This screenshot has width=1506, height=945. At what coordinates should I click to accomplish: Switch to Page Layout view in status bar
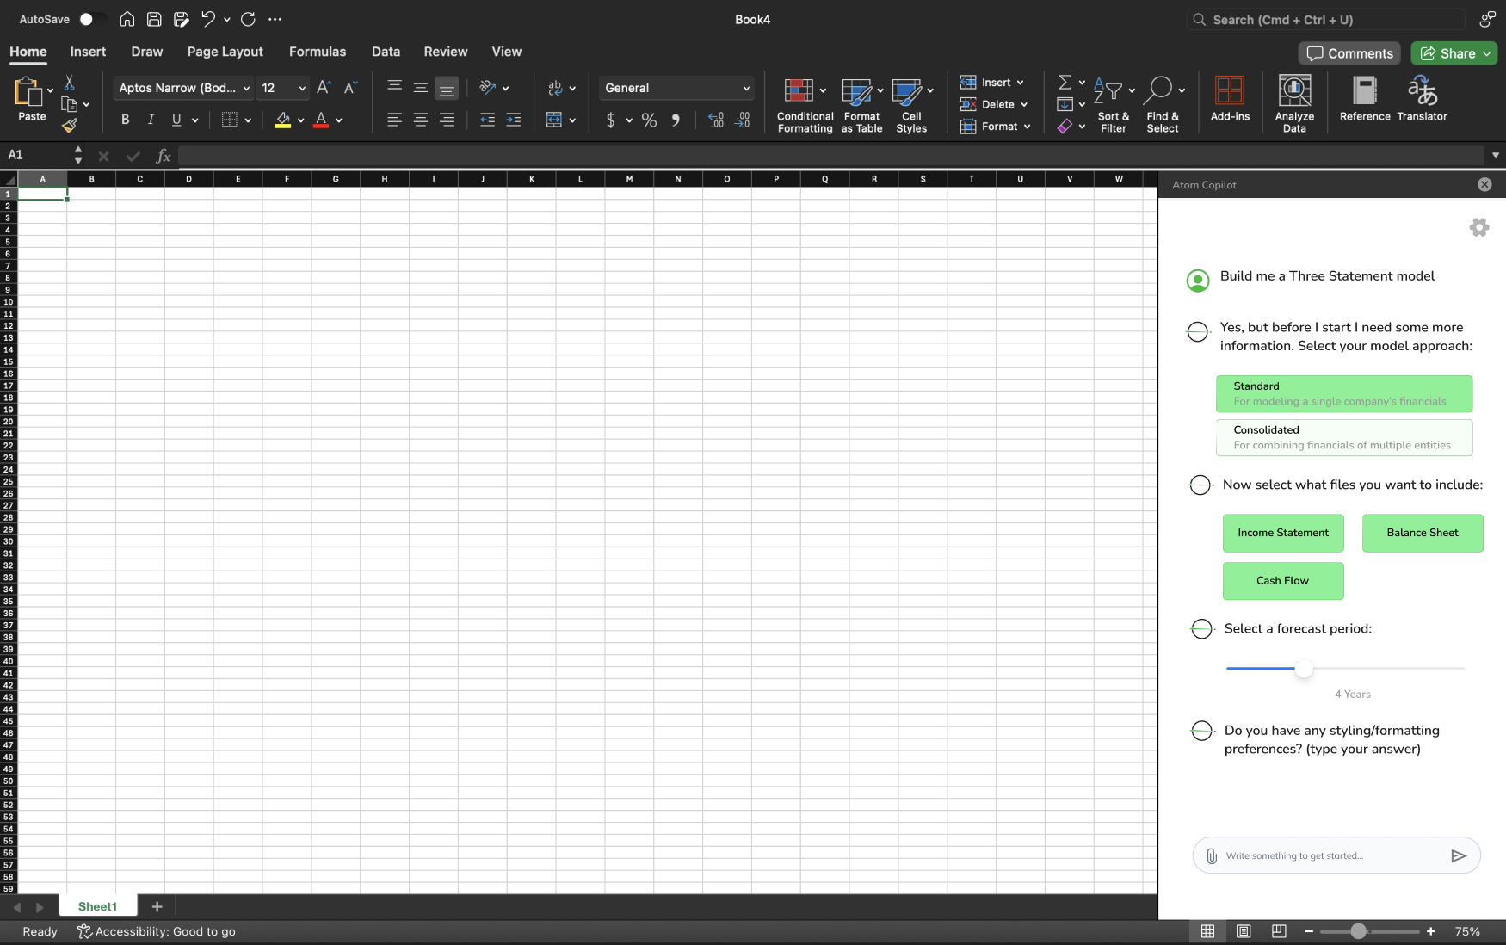coord(1244,931)
